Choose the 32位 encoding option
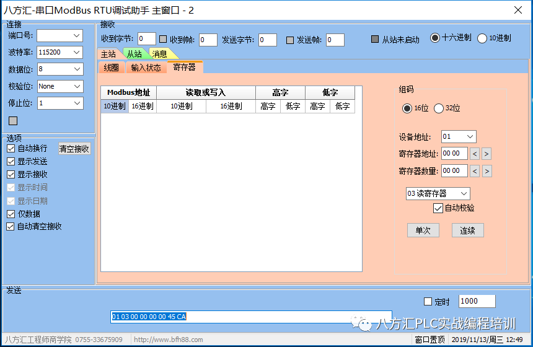The image size is (533, 347). 439,108
